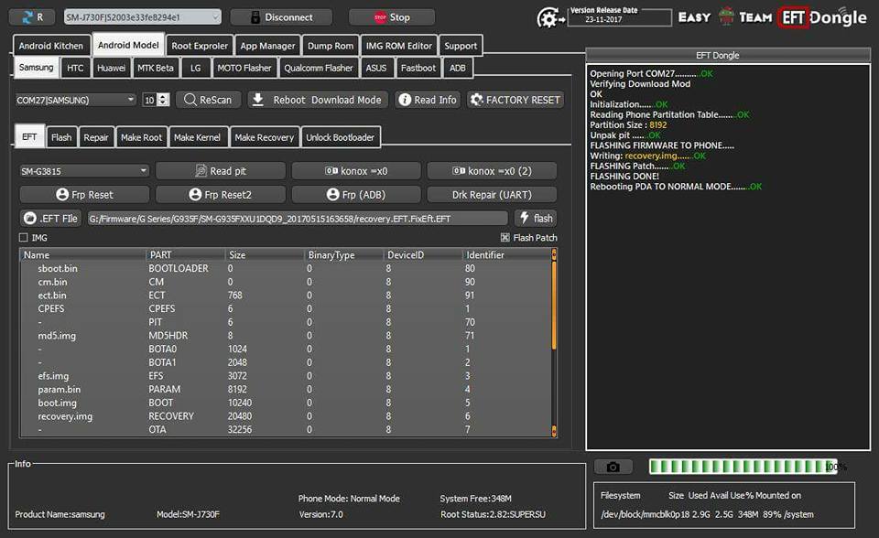Viewport: 879px width, 538px height.
Task: Reboot the phone into Download Mode
Action: (x=318, y=100)
